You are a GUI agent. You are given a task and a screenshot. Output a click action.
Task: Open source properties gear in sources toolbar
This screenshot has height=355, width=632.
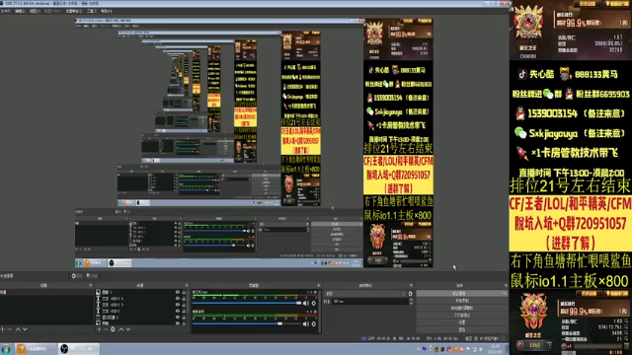tap(113, 329)
